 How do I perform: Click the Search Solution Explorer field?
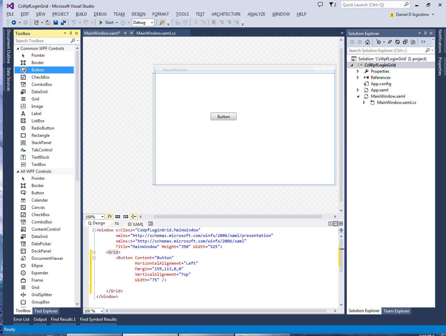[x=386, y=51]
